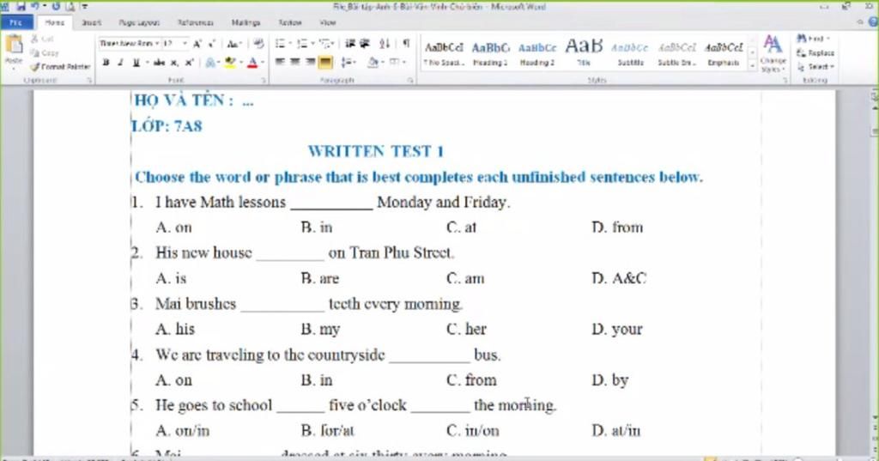Click the Redo icon in quick access toolbar
879x461 pixels.
[56, 6]
